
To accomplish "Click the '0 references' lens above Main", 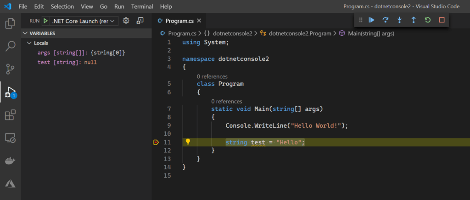I will click(227, 101).
